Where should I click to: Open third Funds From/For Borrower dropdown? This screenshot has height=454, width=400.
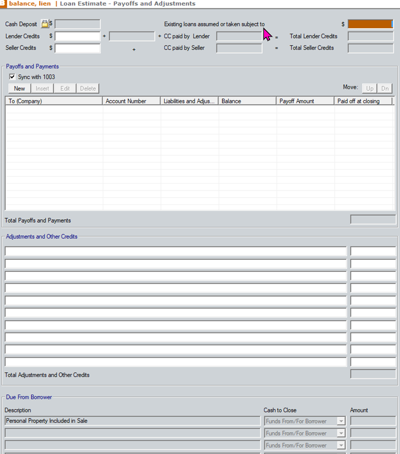[x=341, y=445]
